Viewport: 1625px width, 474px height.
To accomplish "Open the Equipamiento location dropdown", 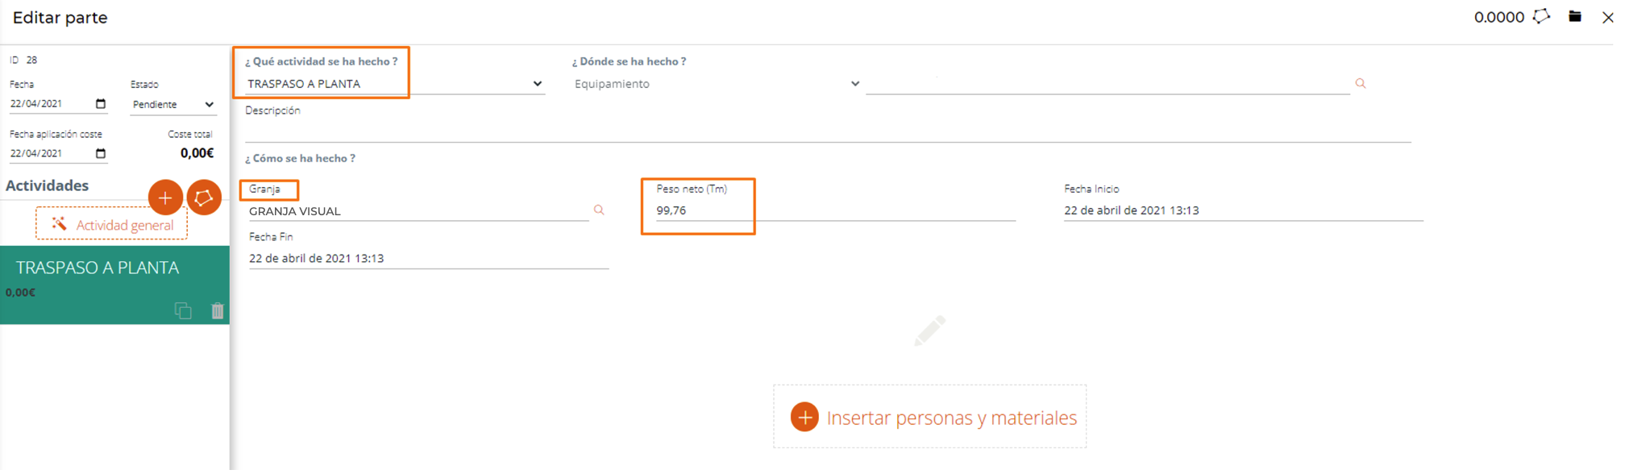I will click(716, 84).
